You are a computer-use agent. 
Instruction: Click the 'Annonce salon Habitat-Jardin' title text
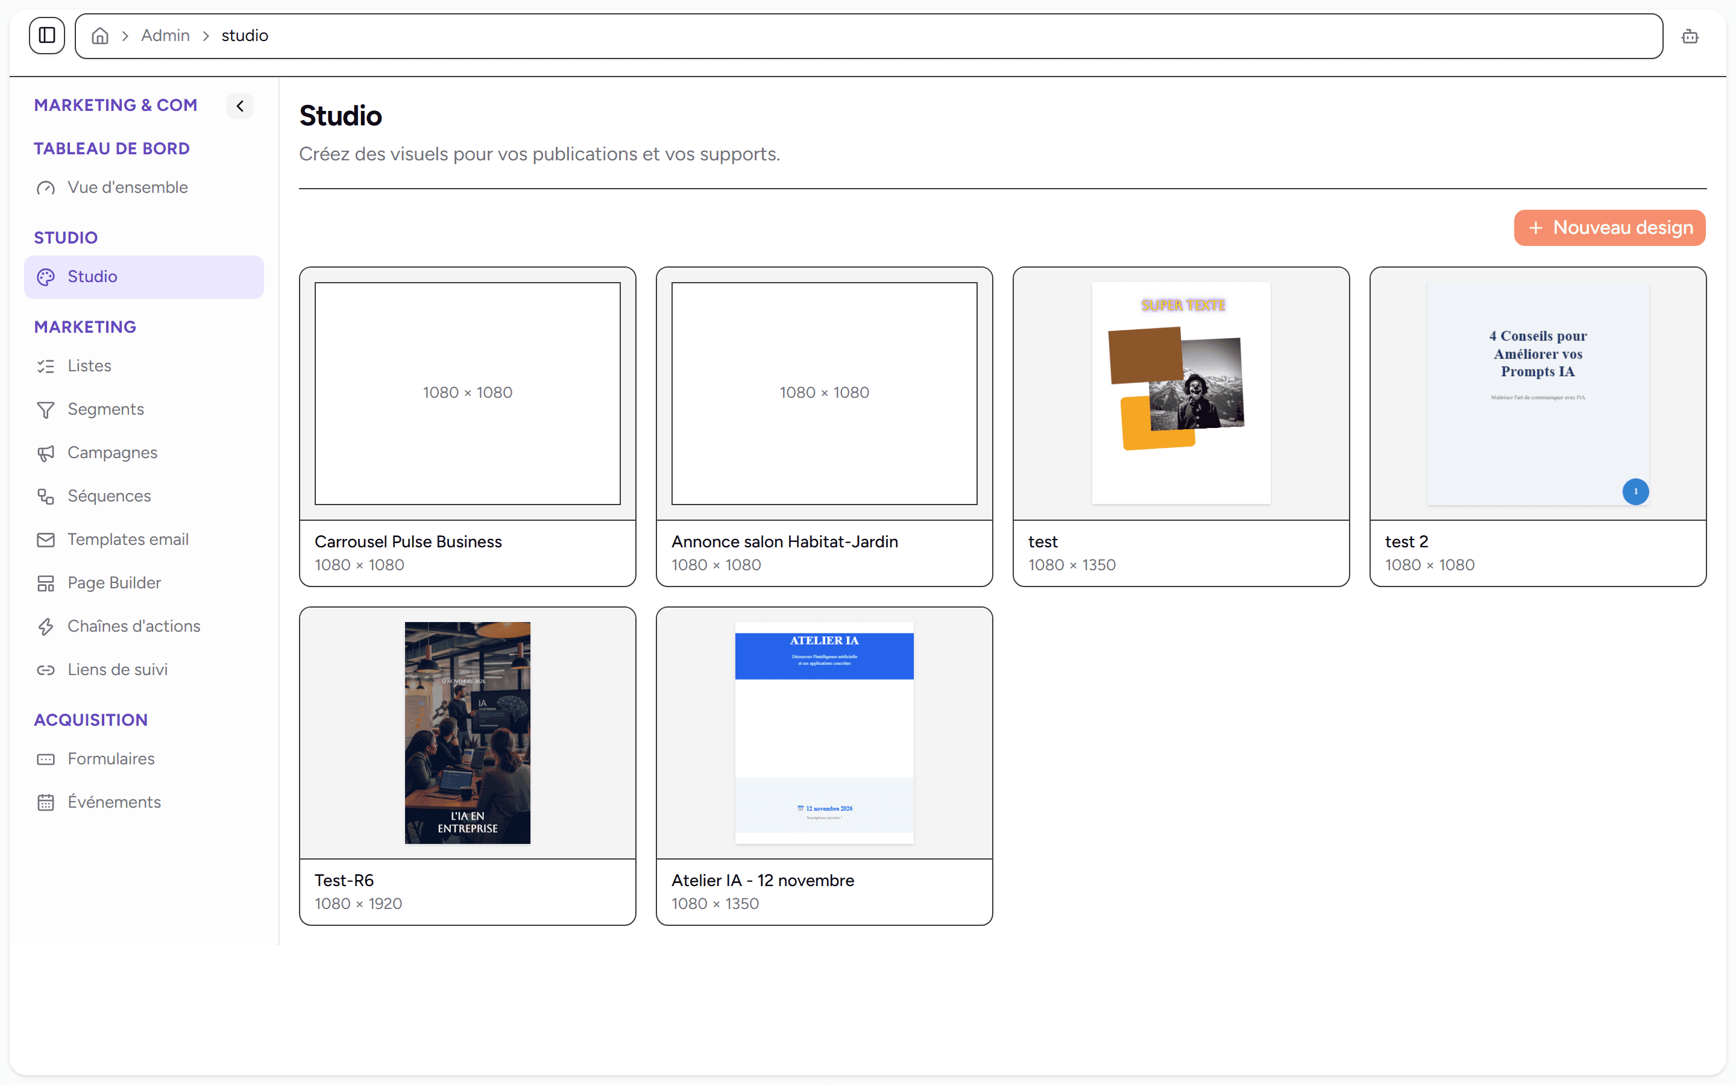click(x=785, y=542)
